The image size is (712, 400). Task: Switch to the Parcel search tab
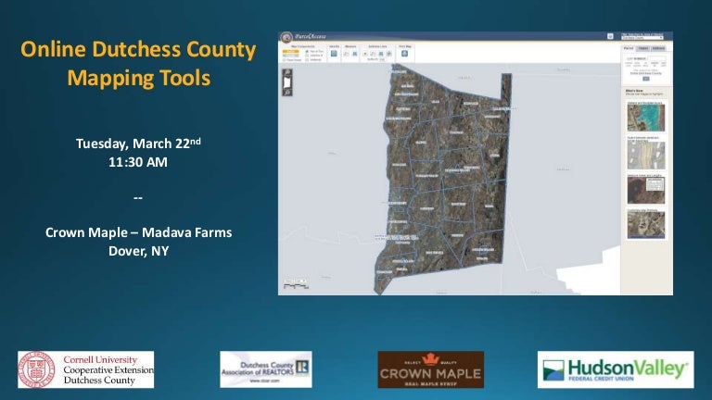coord(628,46)
